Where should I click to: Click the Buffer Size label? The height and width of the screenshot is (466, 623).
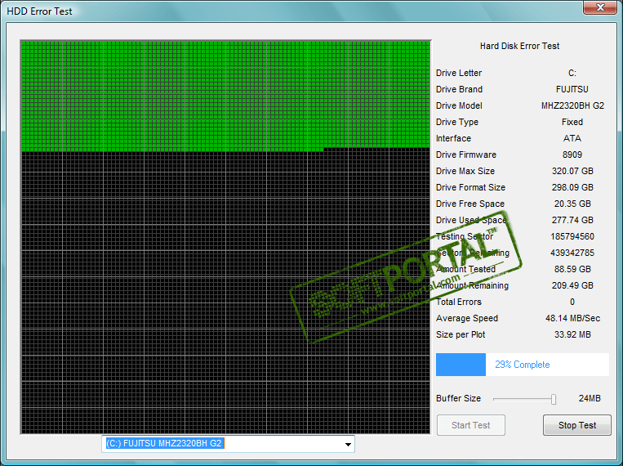click(x=458, y=398)
